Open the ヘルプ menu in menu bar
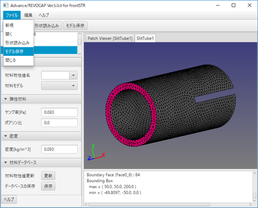Screen dimensions: 258x208 (44, 15)
